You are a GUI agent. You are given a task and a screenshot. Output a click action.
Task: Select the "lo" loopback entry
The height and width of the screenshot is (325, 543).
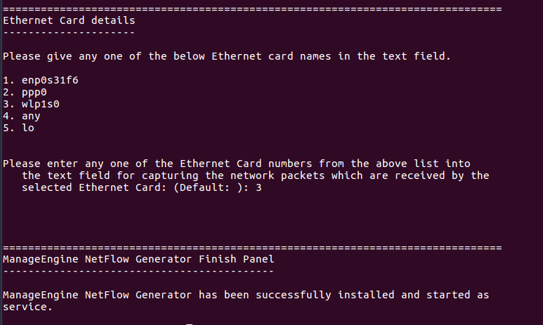28,128
